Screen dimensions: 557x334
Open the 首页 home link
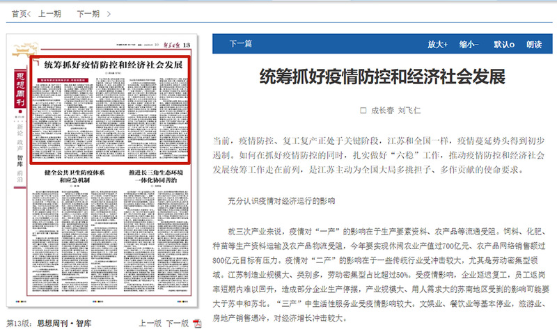(19, 14)
